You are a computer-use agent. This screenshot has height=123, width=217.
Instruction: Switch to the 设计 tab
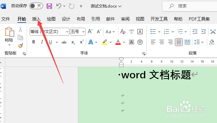pyautogui.click(x=66, y=19)
